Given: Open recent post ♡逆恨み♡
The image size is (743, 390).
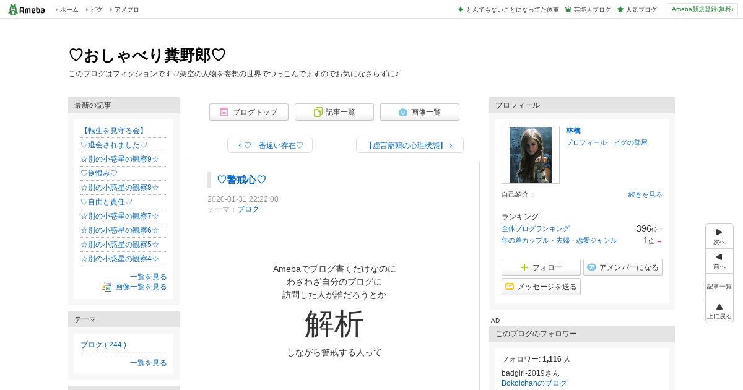Looking at the screenshot, I should click(x=99, y=173).
